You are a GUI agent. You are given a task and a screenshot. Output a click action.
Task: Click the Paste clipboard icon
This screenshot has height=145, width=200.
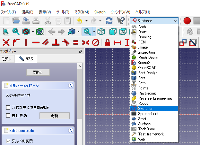tap(68, 21)
